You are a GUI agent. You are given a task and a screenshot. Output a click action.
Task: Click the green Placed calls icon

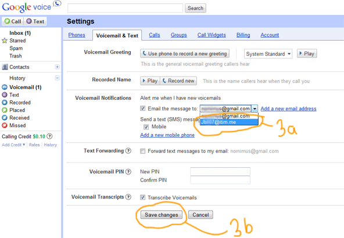(5, 110)
